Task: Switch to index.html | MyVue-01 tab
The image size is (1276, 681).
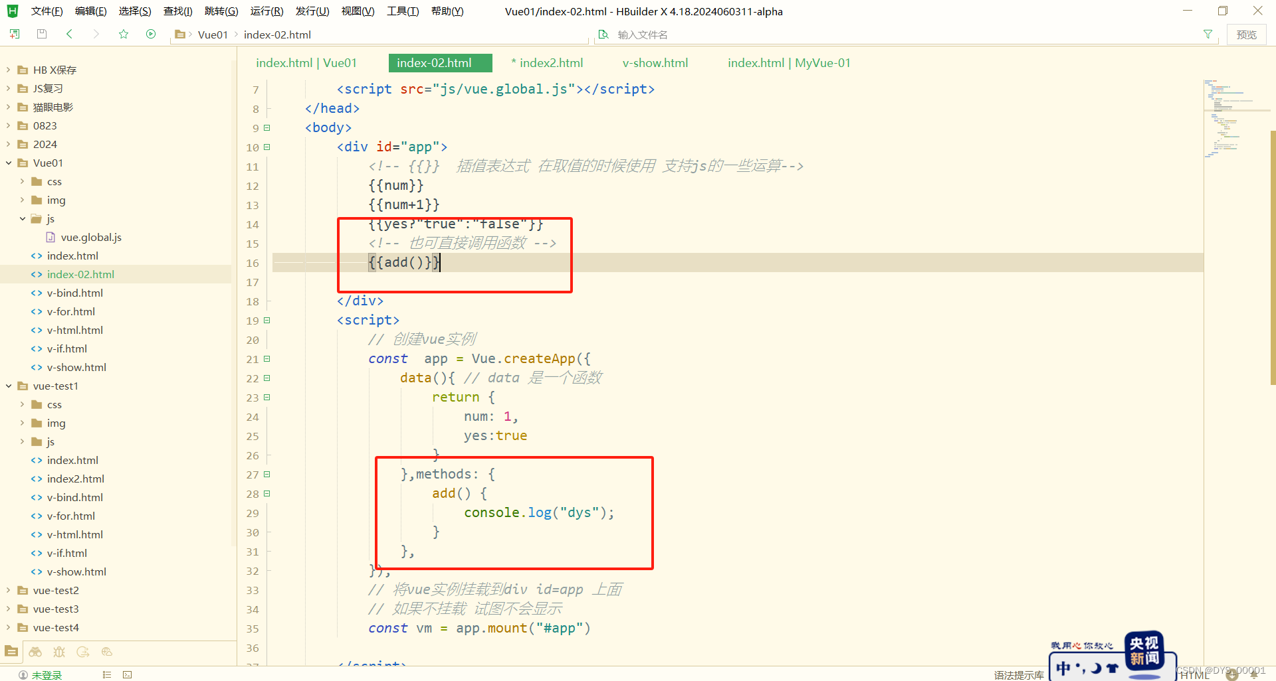Action: [x=789, y=63]
